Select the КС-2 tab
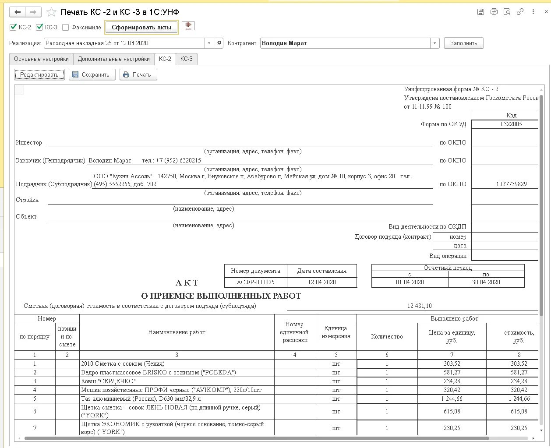The width and height of the screenshot is (551, 448). (x=165, y=59)
